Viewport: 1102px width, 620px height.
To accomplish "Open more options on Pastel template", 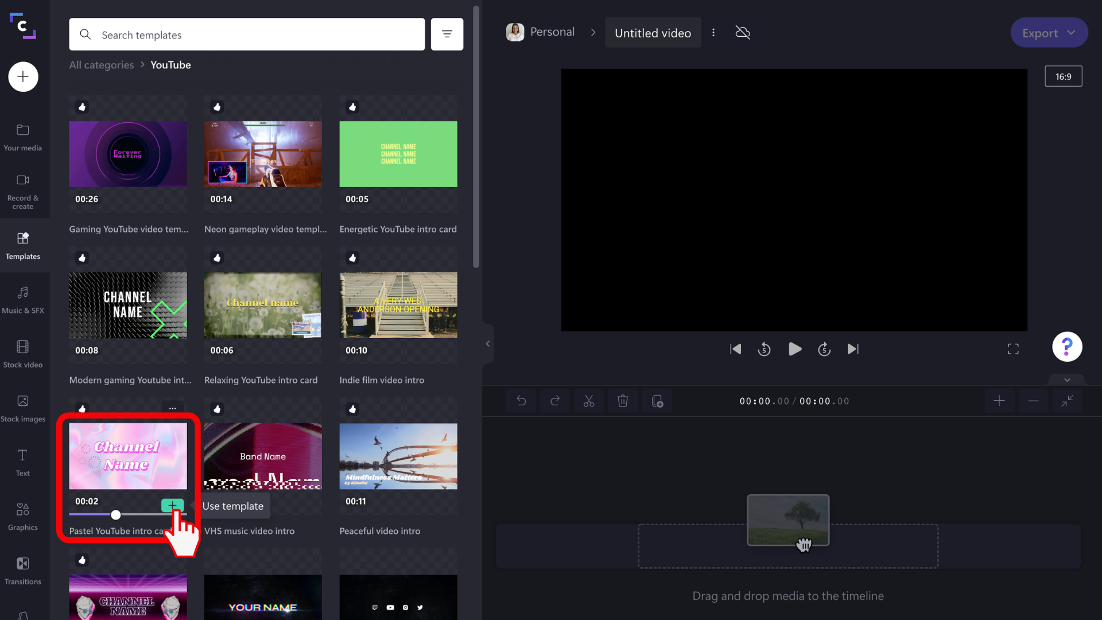I will pyautogui.click(x=173, y=408).
